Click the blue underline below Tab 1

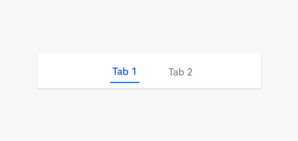pyautogui.click(x=124, y=82)
